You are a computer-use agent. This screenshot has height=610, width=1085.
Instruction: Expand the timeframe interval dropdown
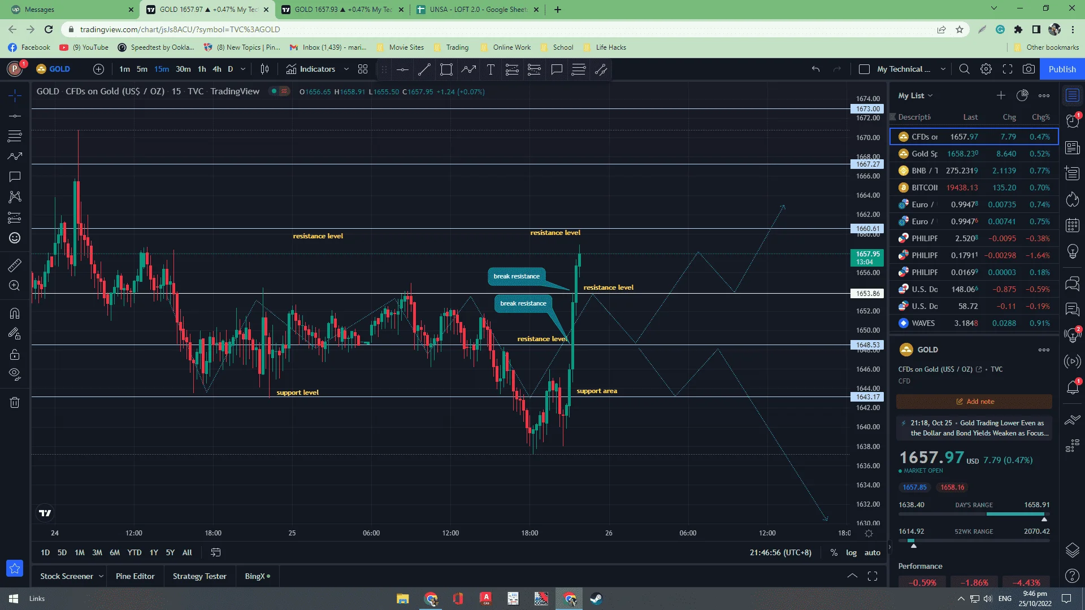coord(243,69)
